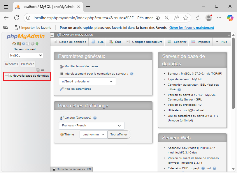Open phpMyAdmin documentation blue help icon
237x173 pixels.
(23, 44)
